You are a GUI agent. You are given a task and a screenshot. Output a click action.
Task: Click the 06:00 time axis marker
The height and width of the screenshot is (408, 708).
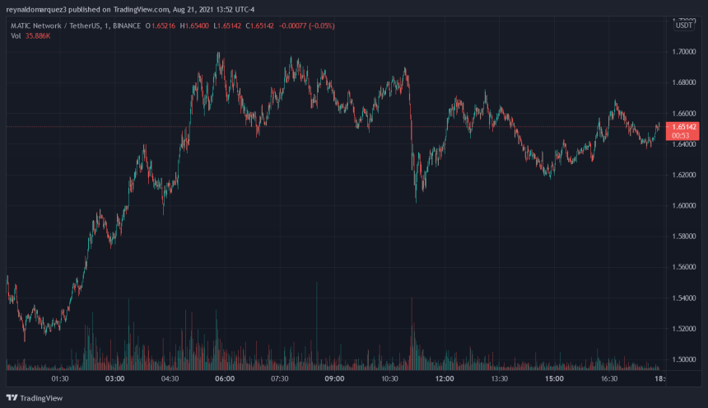pos(225,378)
